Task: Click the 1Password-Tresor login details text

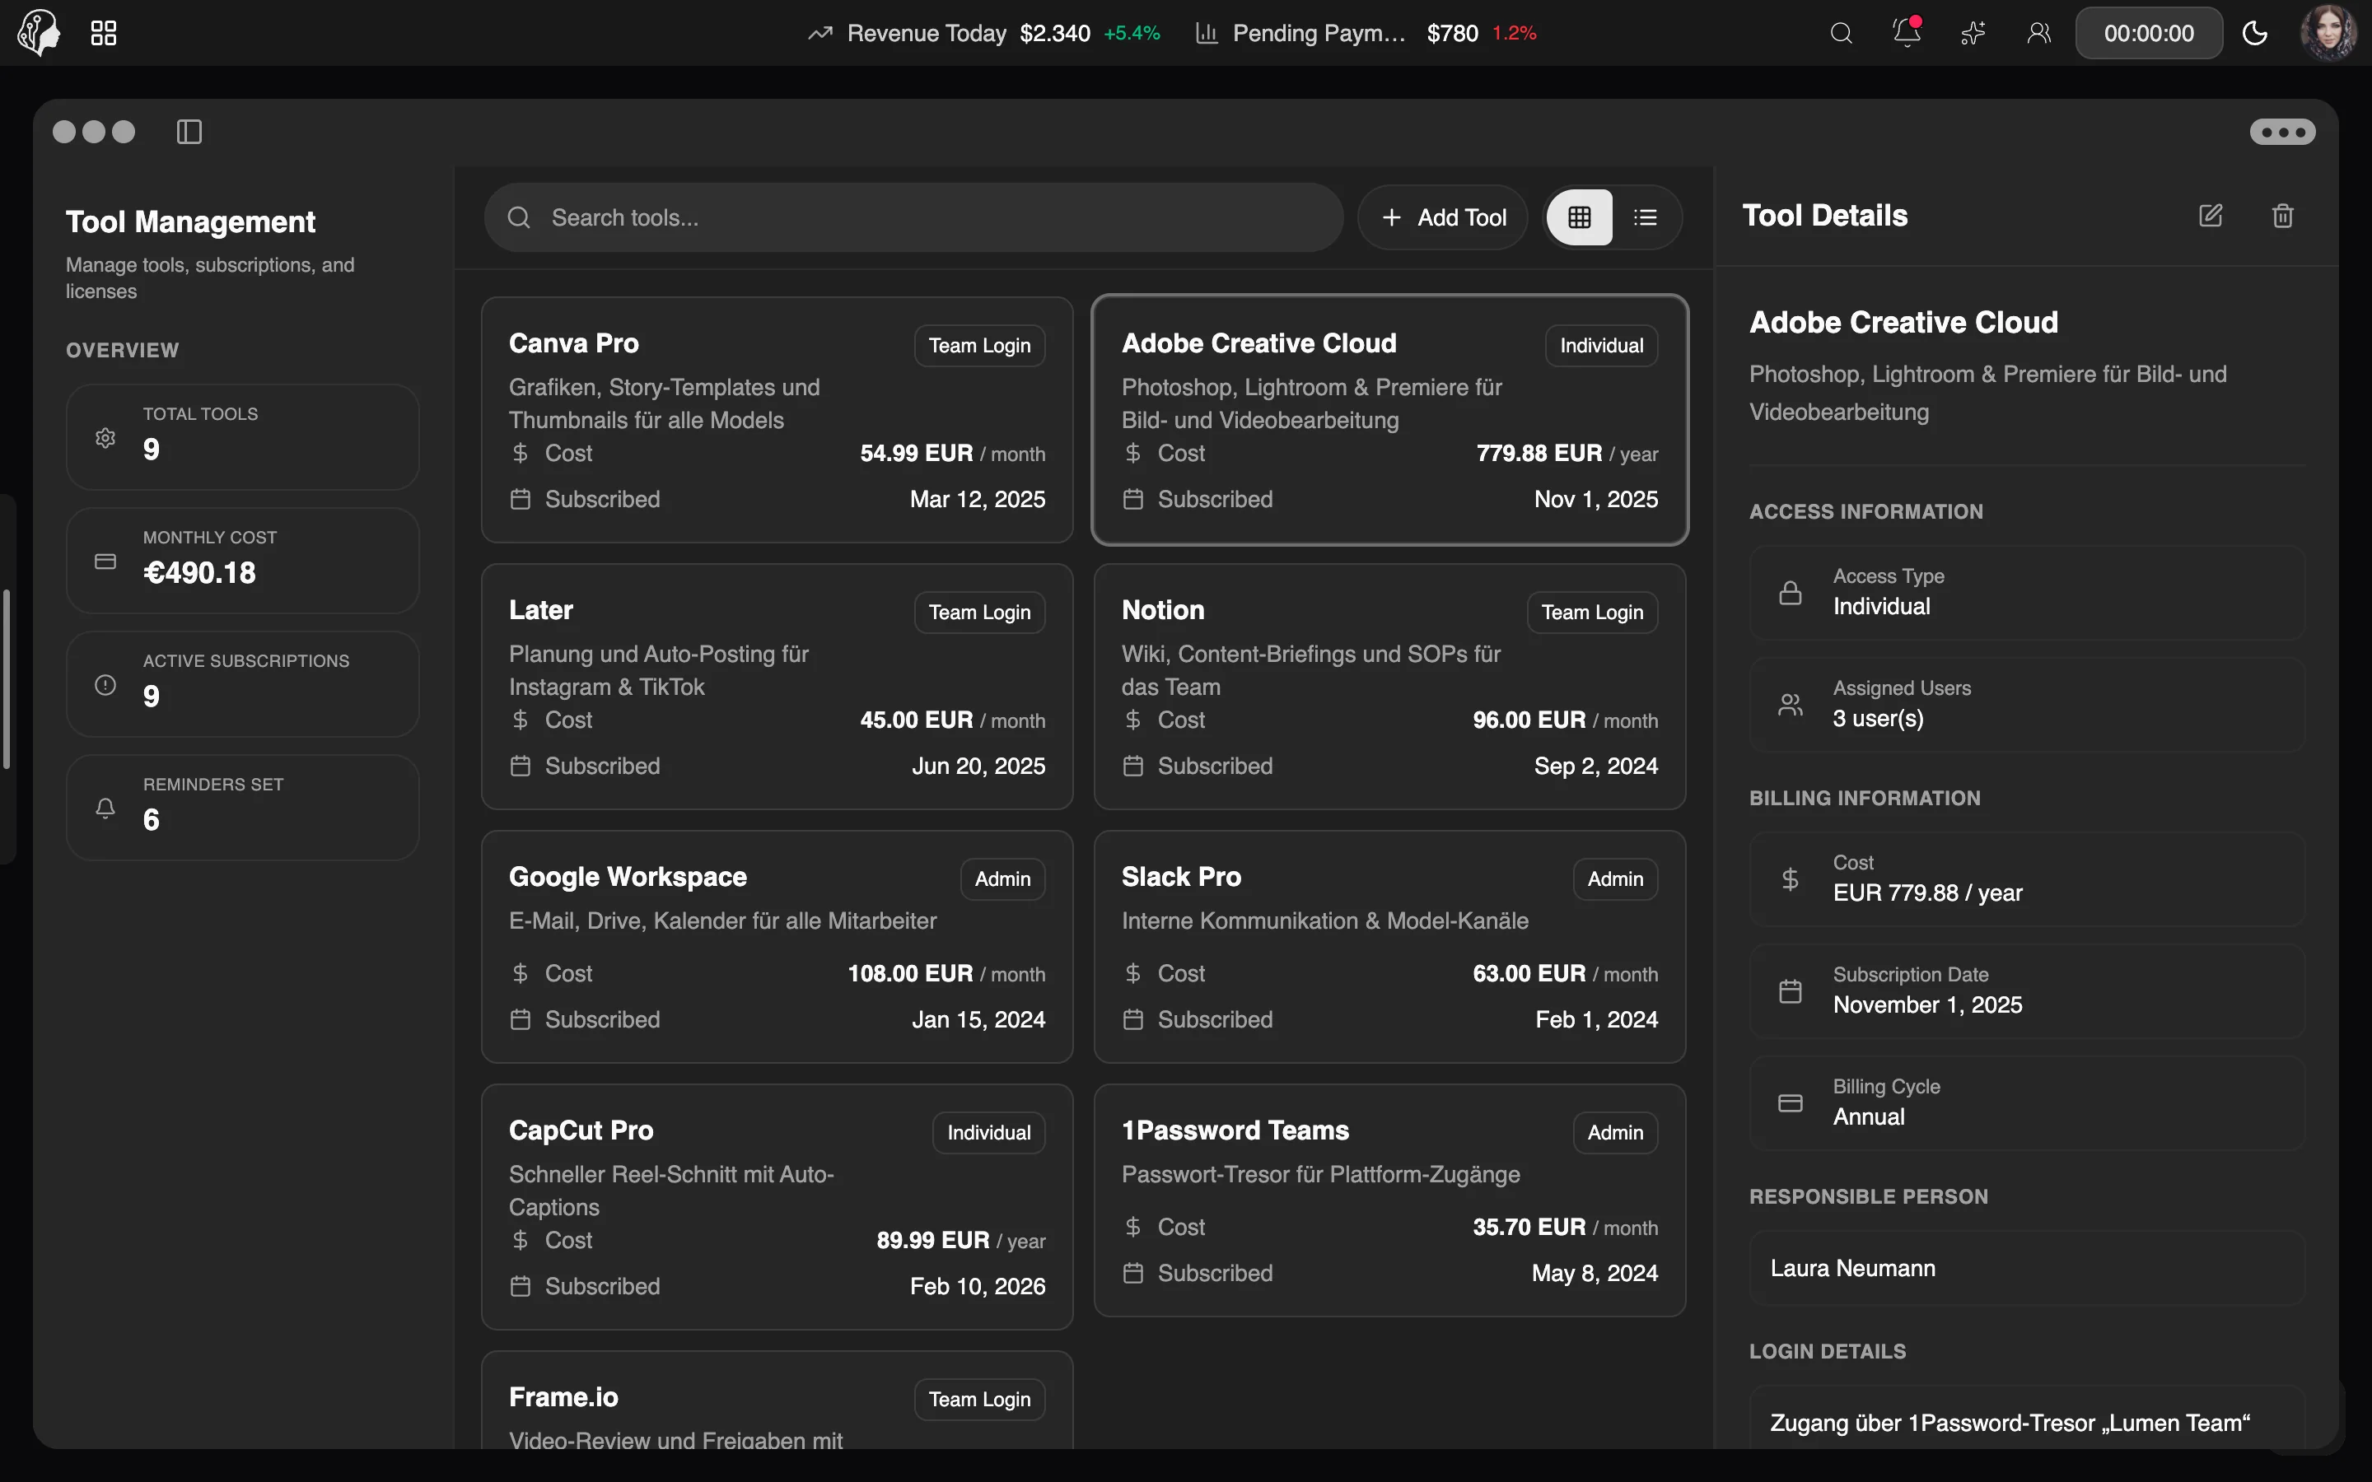Action: (2010, 1422)
